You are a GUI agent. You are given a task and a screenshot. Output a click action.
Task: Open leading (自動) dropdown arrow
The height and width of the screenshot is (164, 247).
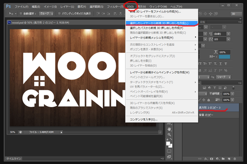point(228,34)
